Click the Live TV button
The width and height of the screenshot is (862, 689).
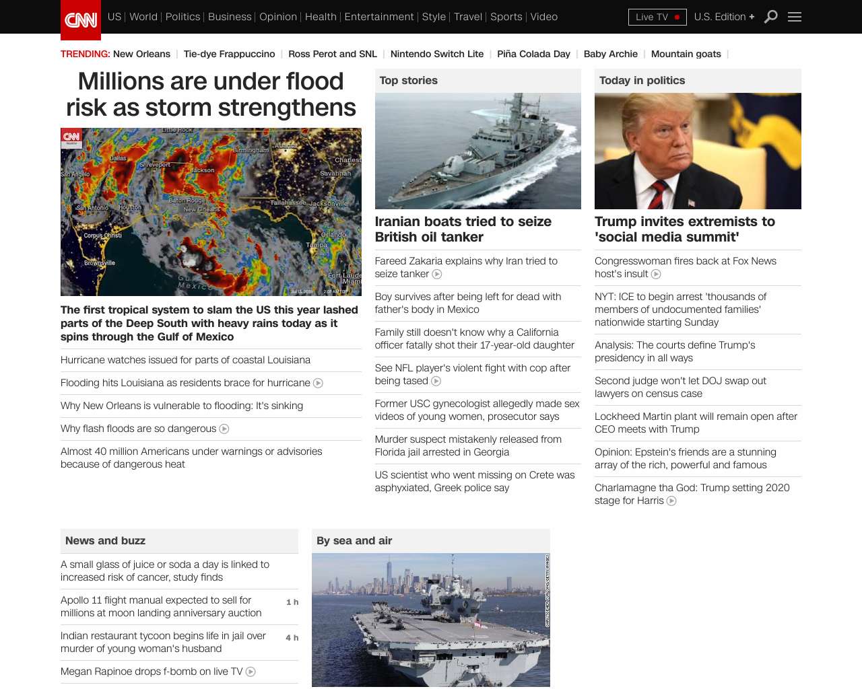click(x=657, y=17)
